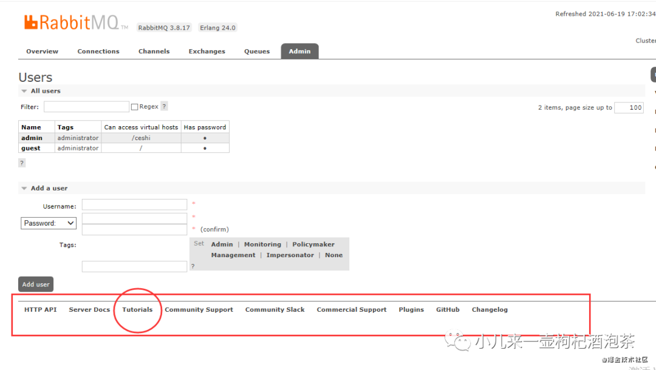
Task: Open the Tutorials footer link
Action: [137, 309]
